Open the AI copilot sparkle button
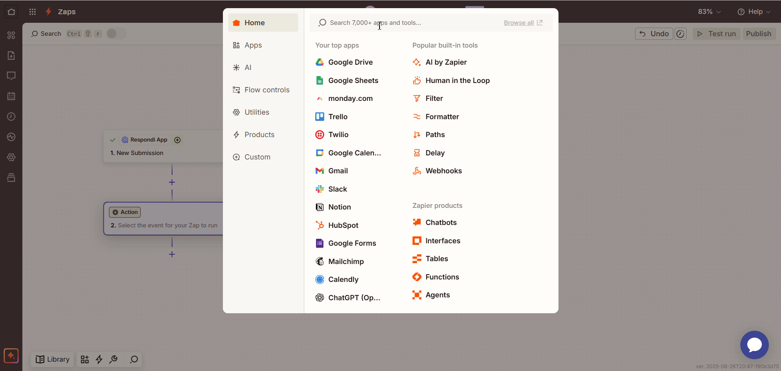The image size is (781, 371). click(x=11, y=356)
